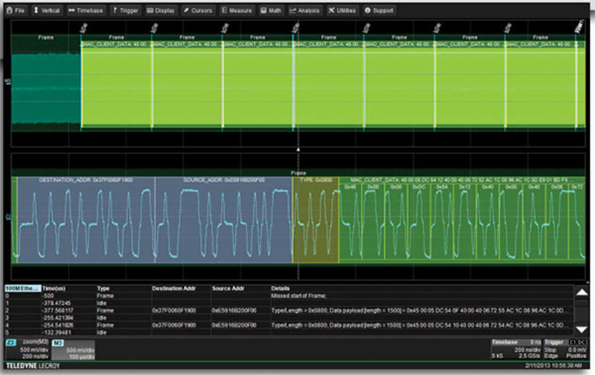Open the Math menu
The image size is (595, 375).
272,11
